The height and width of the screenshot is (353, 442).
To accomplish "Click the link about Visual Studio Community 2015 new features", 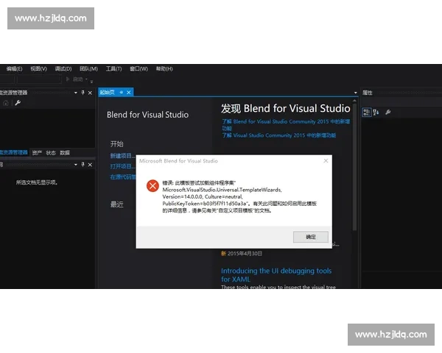I will 278,135.
